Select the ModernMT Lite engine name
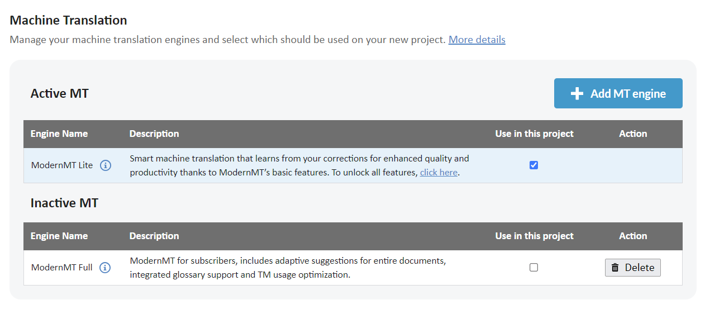Image resolution: width=705 pixels, height=314 pixels. click(62, 165)
